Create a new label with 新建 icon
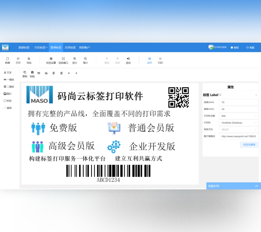 coord(7,60)
